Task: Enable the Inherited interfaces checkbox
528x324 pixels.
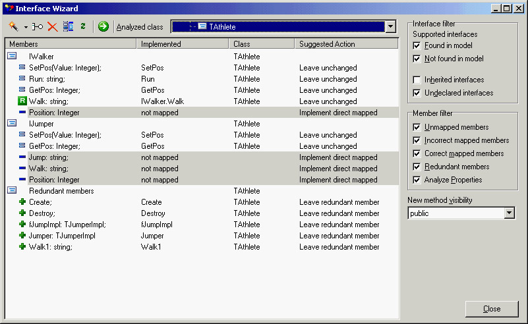Action: [x=417, y=80]
